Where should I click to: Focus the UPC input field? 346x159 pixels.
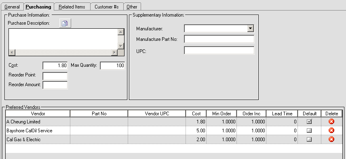point(219,50)
